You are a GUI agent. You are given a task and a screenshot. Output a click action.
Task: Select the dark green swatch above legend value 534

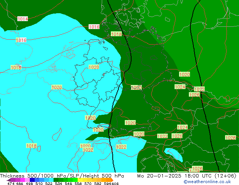click(x=56, y=180)
